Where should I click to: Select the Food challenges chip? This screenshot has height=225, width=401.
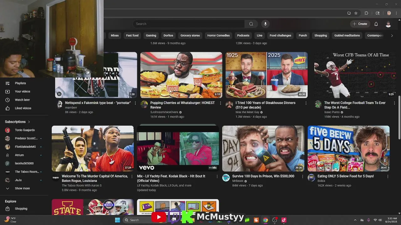tap(280, 36)
